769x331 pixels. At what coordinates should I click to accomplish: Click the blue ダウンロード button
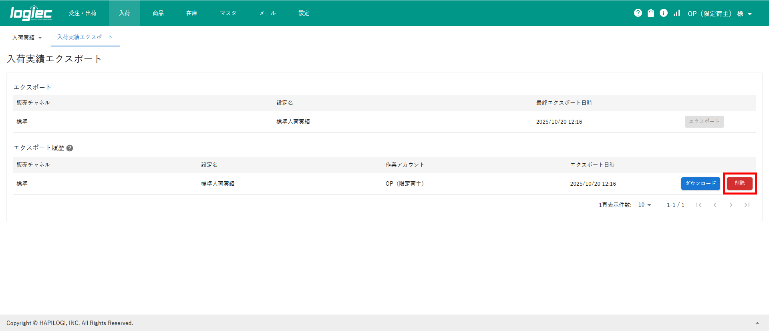(x=701, y=183)
